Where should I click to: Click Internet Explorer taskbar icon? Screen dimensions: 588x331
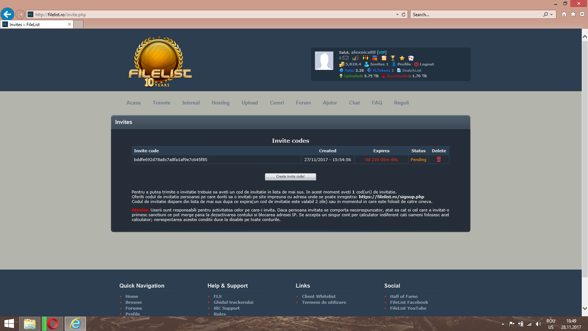[75, 324]
